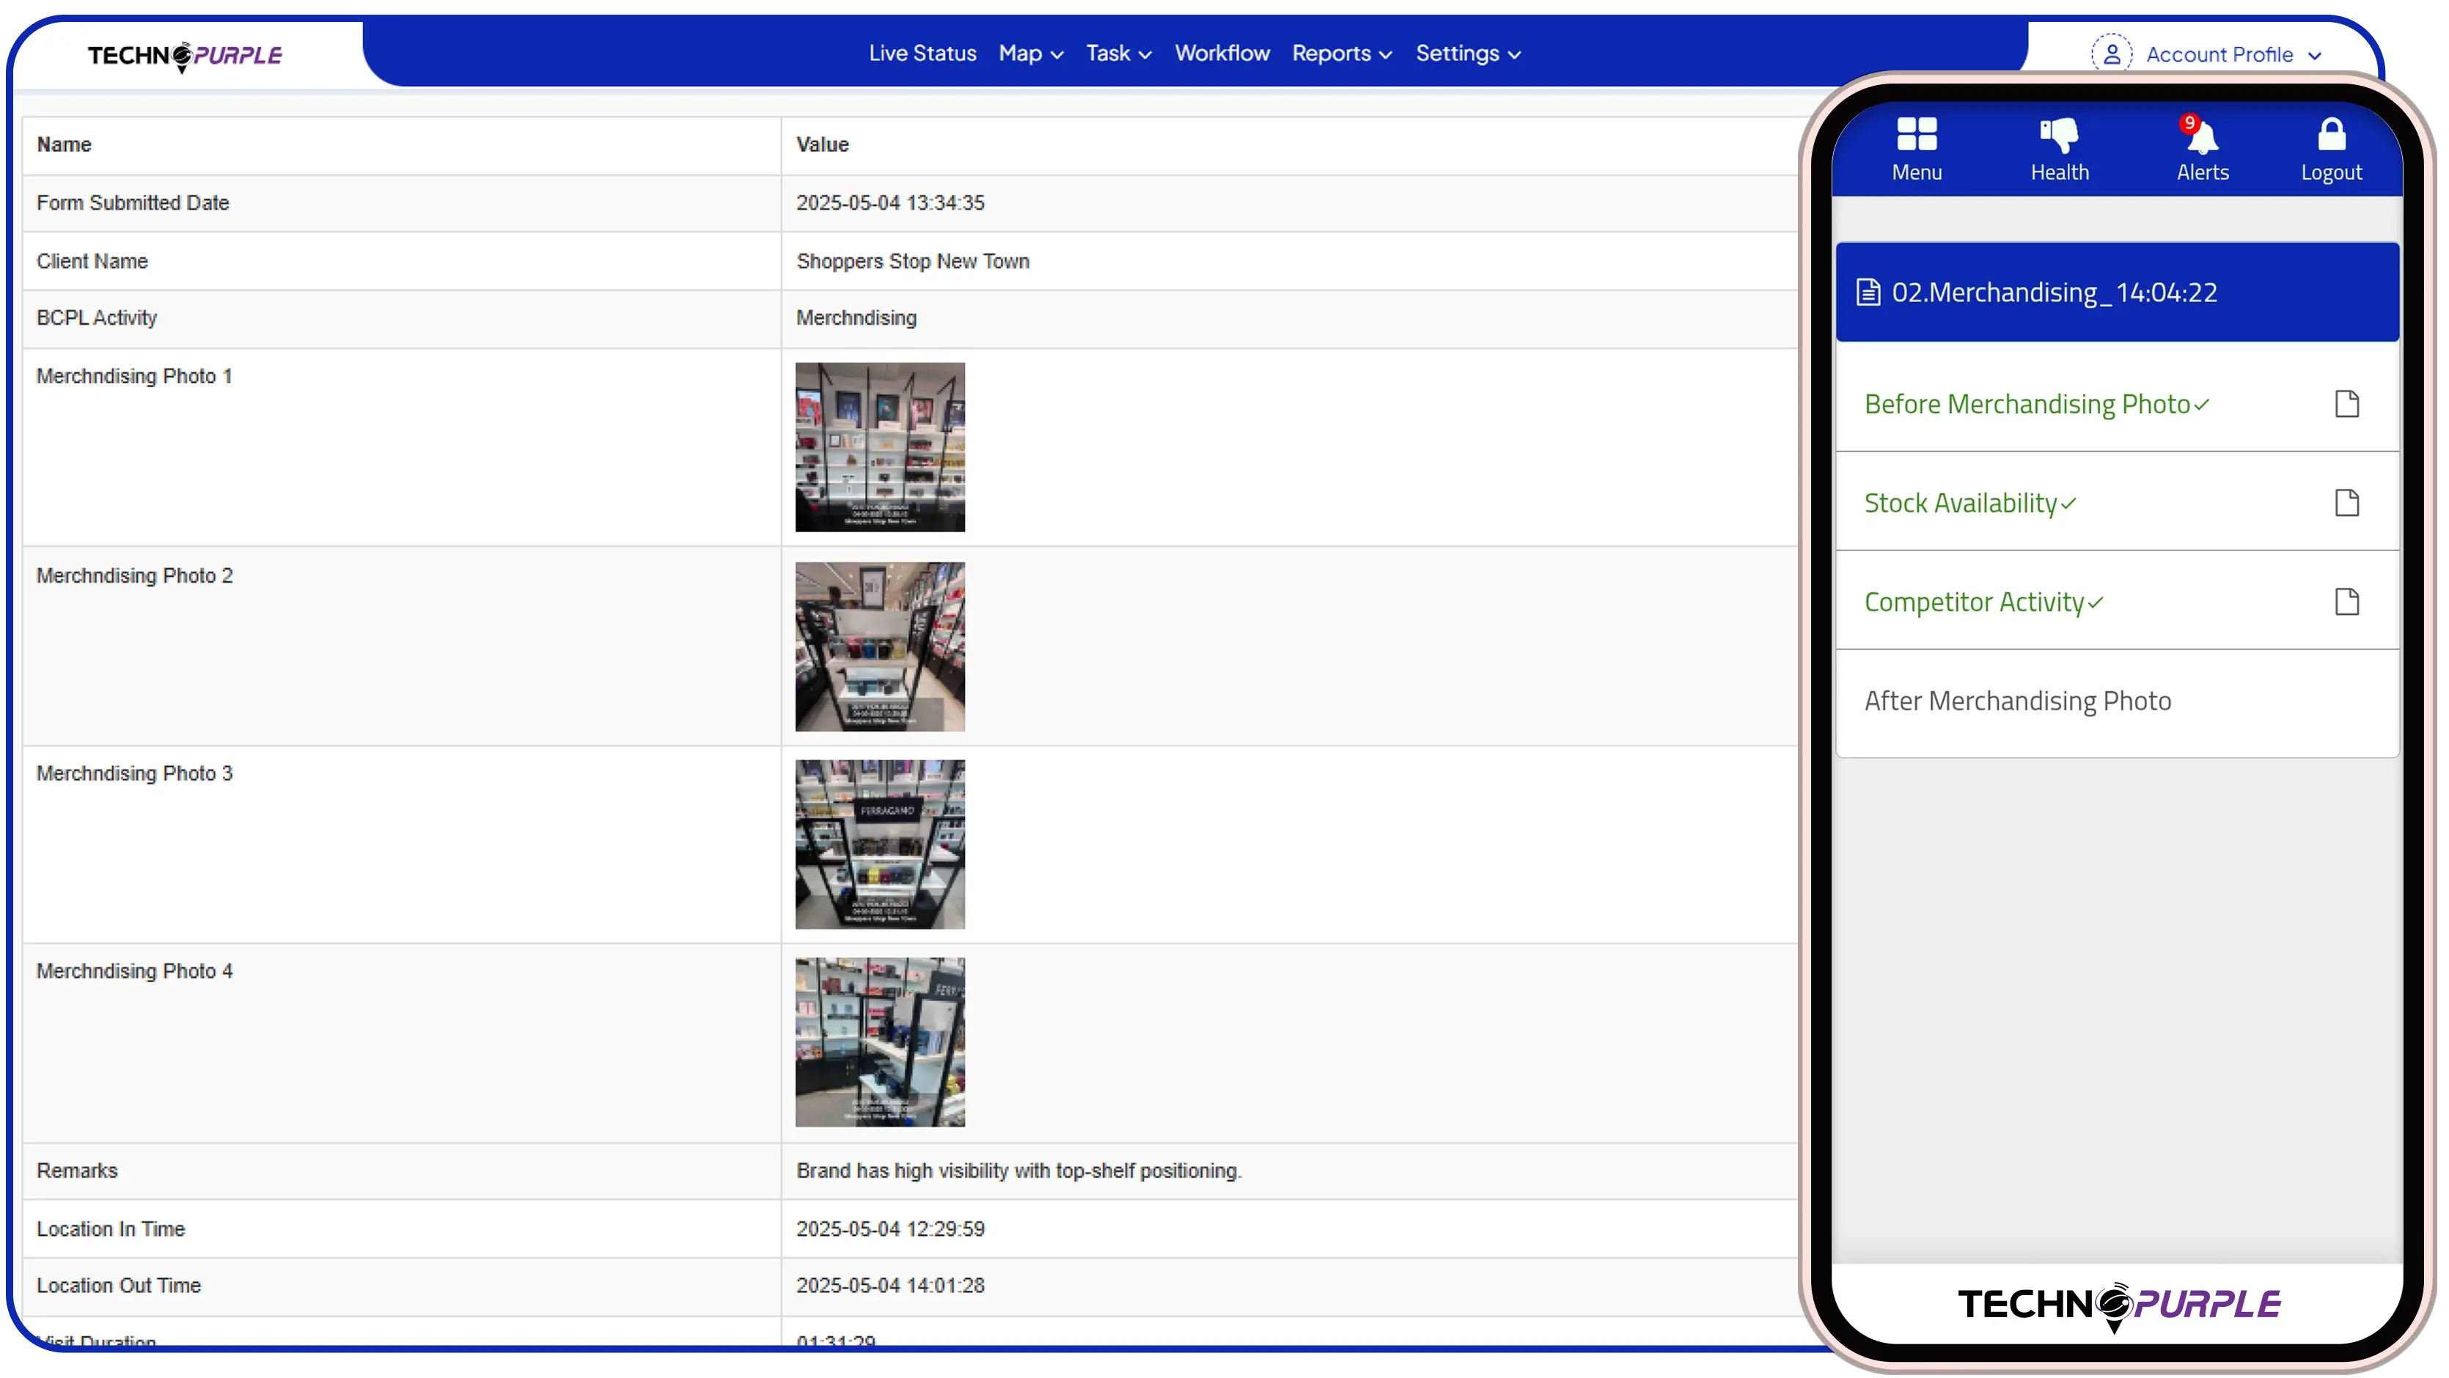The image size is (2449, 1378).
Task: Click the Account Profile avatar icon
Action: pos(2112,54)
